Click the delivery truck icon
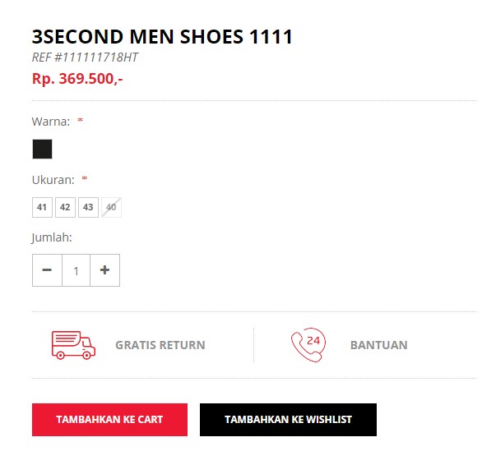Screen dimensions: 496x451 point(73,345)
